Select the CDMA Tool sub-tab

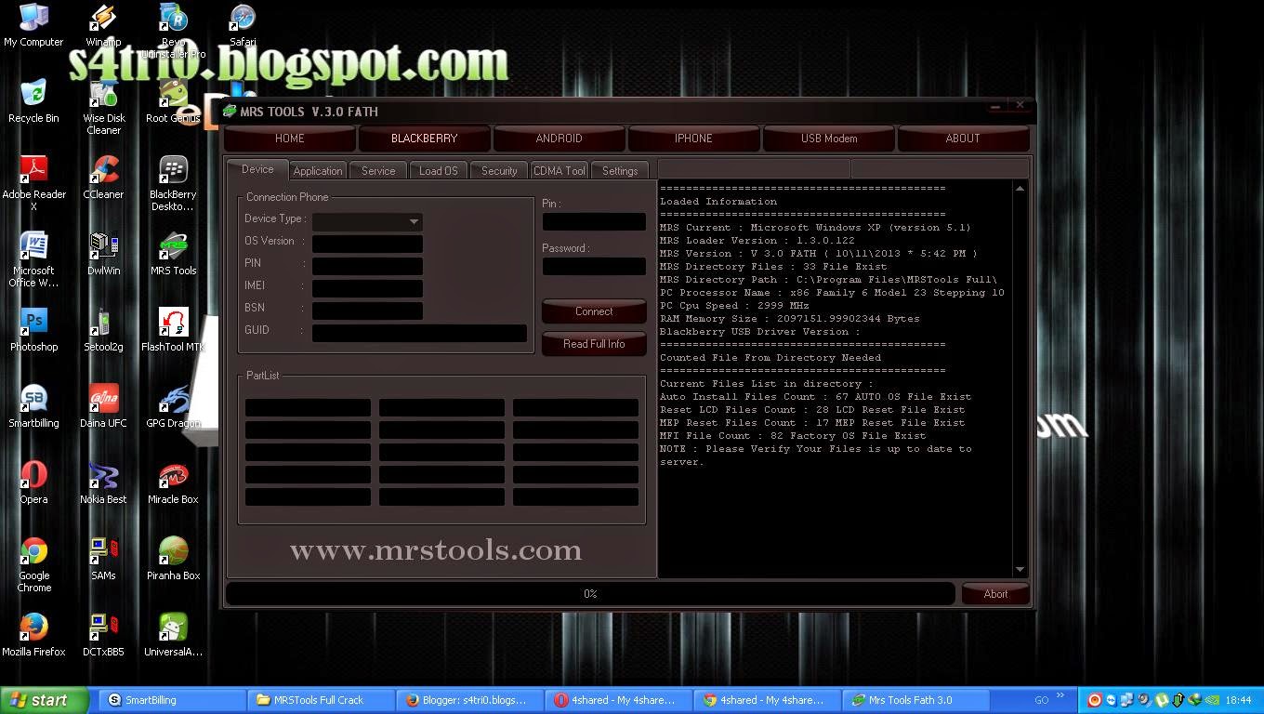(x=560, y=171)
